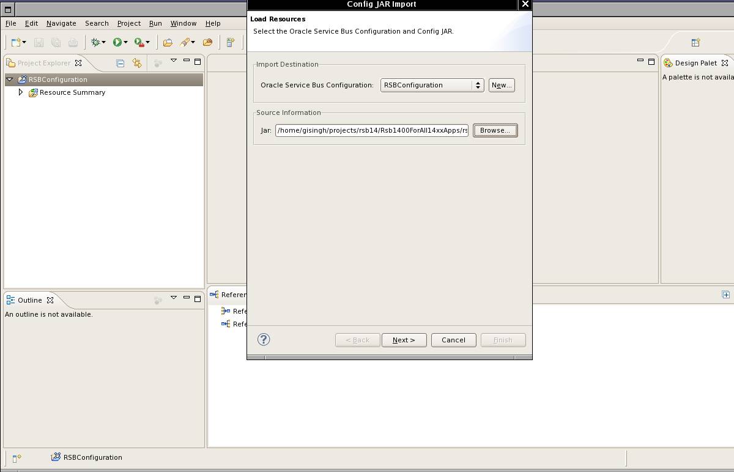734x472 pixels.
Task: Minimize the editor area
Action: tap(640, 61)
